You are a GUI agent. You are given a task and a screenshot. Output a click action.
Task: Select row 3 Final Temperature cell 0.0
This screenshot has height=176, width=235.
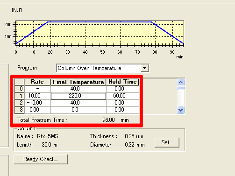78,110
